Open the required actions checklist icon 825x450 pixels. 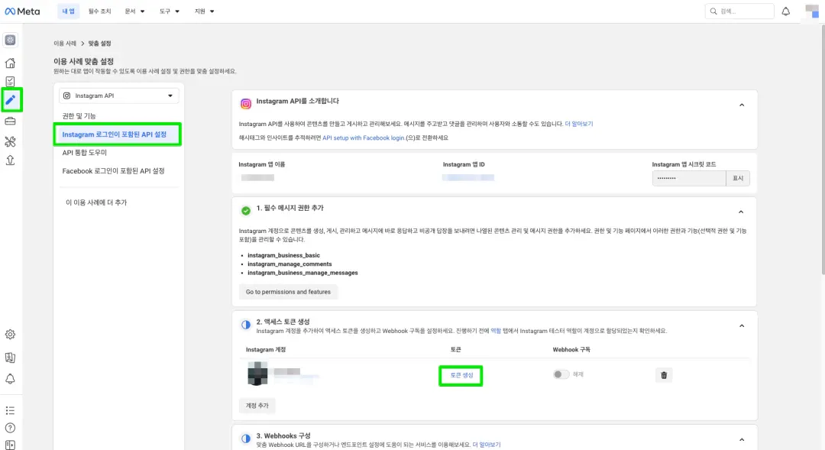click(x=10, y=82)
